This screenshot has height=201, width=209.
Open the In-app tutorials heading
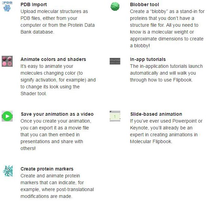pos(148,59)
